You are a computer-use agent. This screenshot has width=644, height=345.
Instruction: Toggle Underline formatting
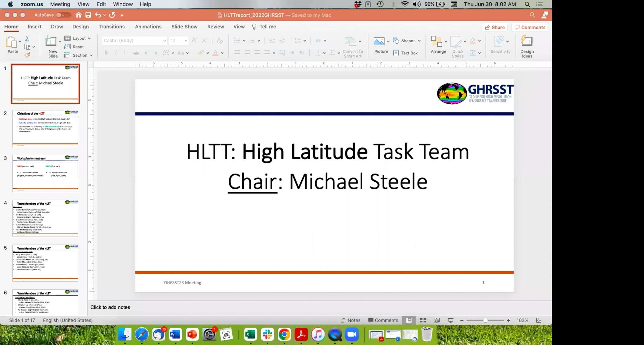[126, 53]
